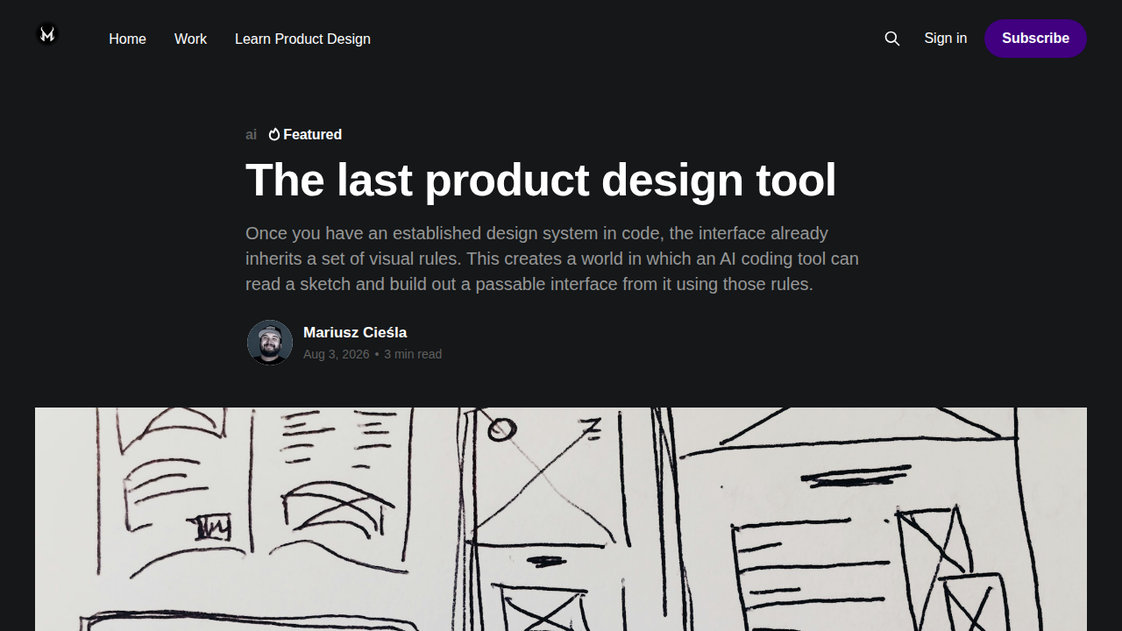Go to the Home menu item
The width and height of the screenshot is (1122, 631).
[x=127, y=39]
